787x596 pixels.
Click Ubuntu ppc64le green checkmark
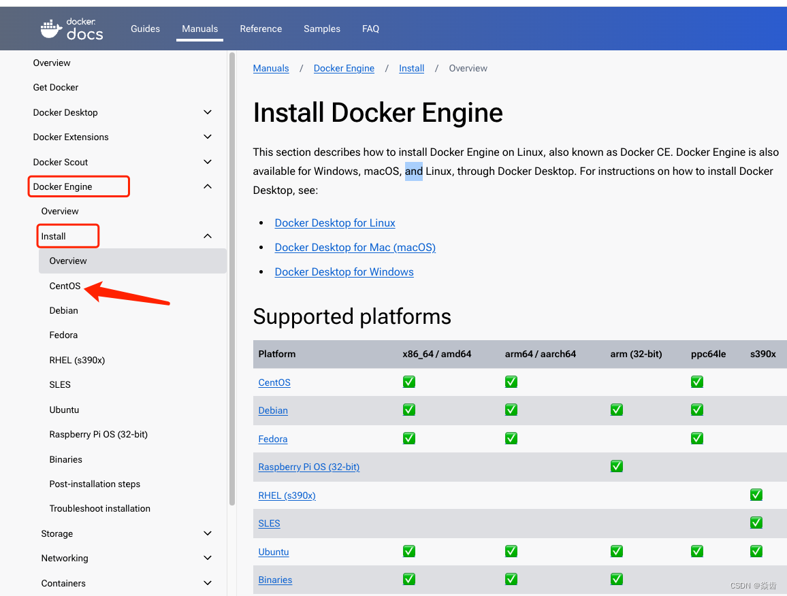point(696,551)
